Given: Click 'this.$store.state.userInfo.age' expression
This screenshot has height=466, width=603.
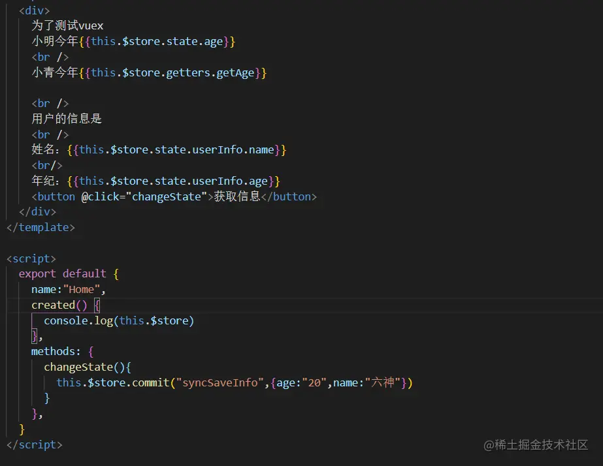Looking at the screenshot, I should (x=173, y=181).
